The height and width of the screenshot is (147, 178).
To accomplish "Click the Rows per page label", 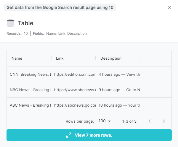I will point(80,121).
